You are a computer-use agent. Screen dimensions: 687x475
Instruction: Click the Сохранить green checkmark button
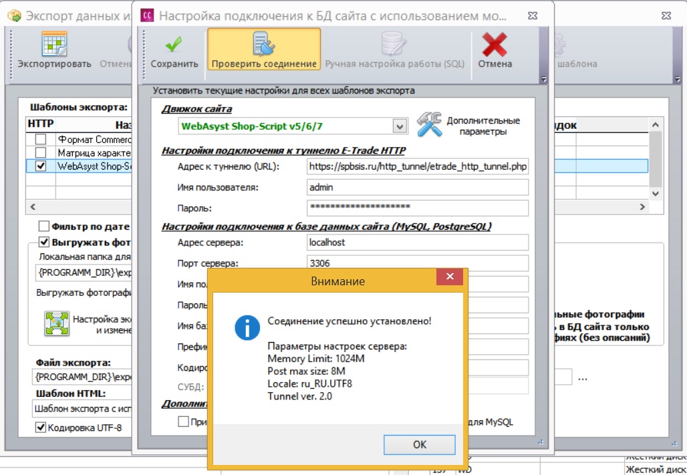(x=174, y=52)
